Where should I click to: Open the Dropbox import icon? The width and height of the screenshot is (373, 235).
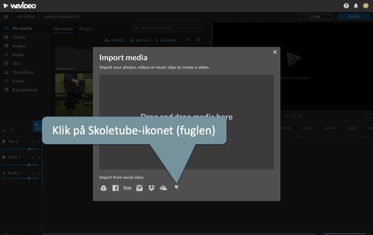coord(151,188)
